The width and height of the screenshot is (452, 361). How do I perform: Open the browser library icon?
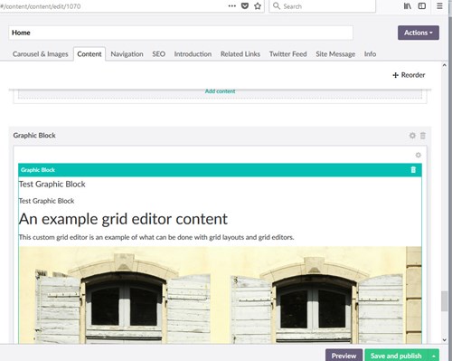coord(408,6)
